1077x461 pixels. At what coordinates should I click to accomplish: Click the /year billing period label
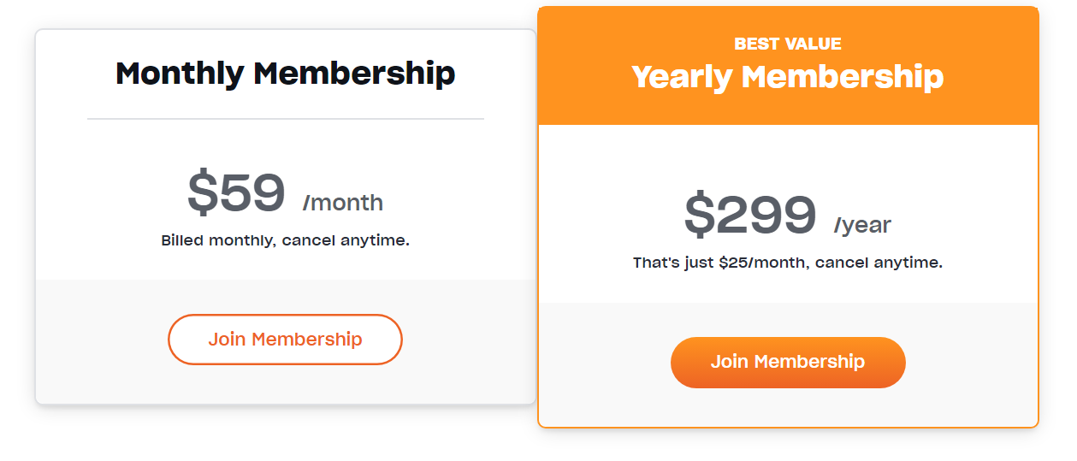(862, 226)
